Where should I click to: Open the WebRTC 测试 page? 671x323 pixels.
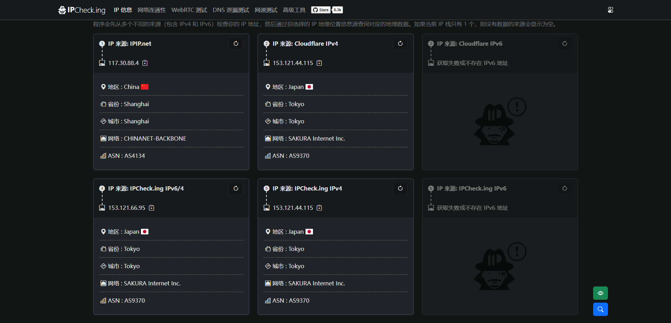tap(189, 10)
